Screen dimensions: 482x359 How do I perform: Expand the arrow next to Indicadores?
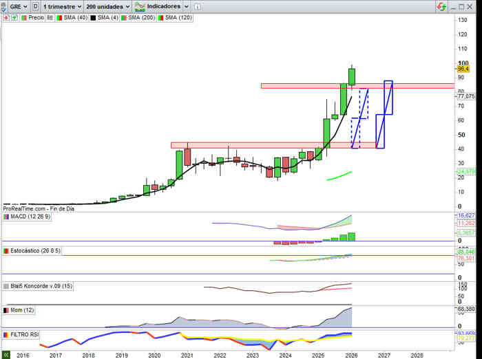coord(187,6)
